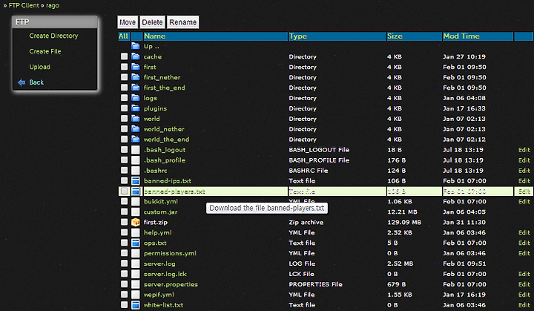Open the FTP Client breadcrumb link
The height and width of the screenshot is (311, 534).
point(24,5)
